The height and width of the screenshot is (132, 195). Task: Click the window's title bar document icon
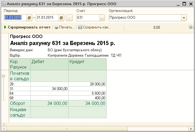[4, 4]
